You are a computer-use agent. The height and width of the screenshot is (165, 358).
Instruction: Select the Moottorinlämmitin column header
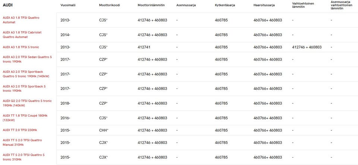151,5
